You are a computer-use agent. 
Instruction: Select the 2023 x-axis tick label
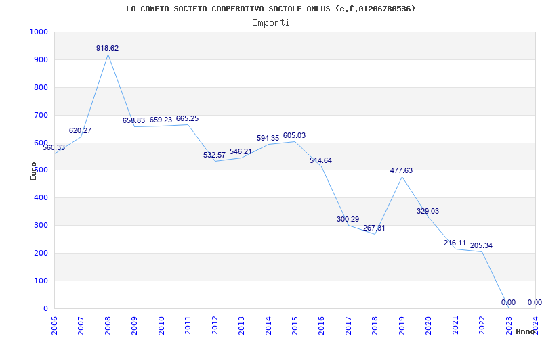tap(509, 326)
